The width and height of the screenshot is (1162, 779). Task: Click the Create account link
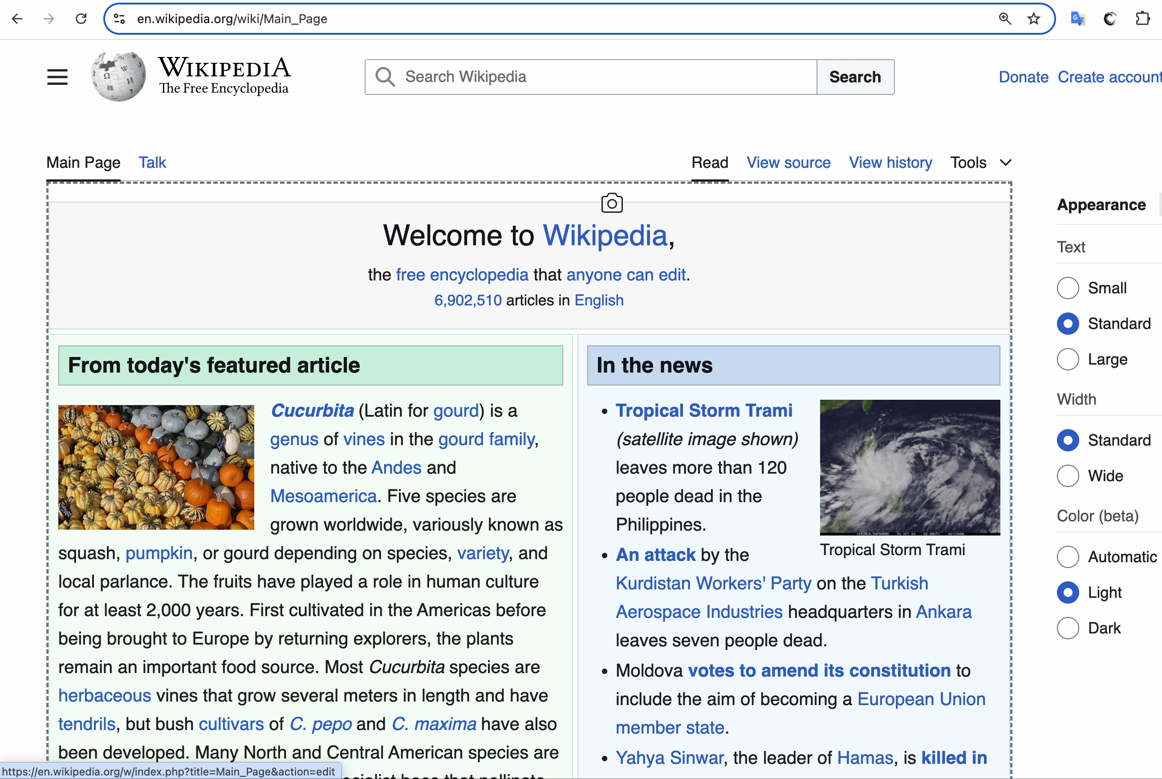click(1109, 77)
